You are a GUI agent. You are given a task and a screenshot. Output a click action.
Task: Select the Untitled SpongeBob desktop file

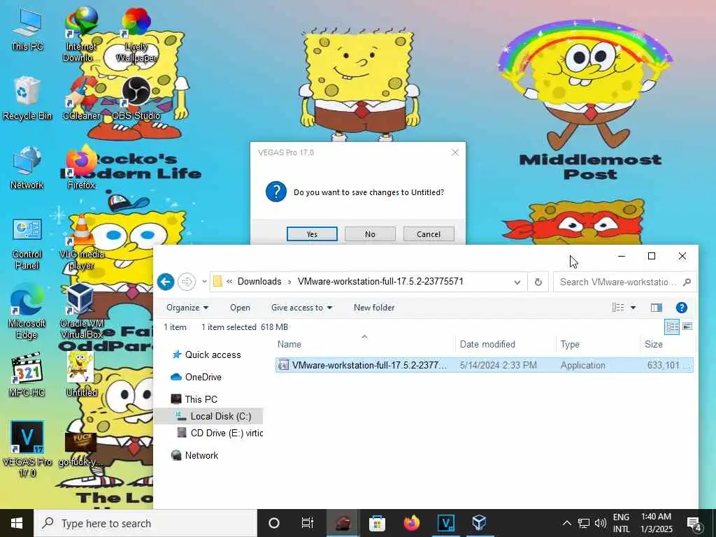pyautogui.click(x=81, y=375)
